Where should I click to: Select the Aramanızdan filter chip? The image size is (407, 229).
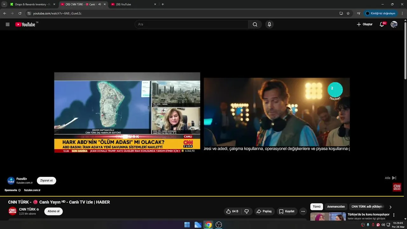(x=336, y=207)
